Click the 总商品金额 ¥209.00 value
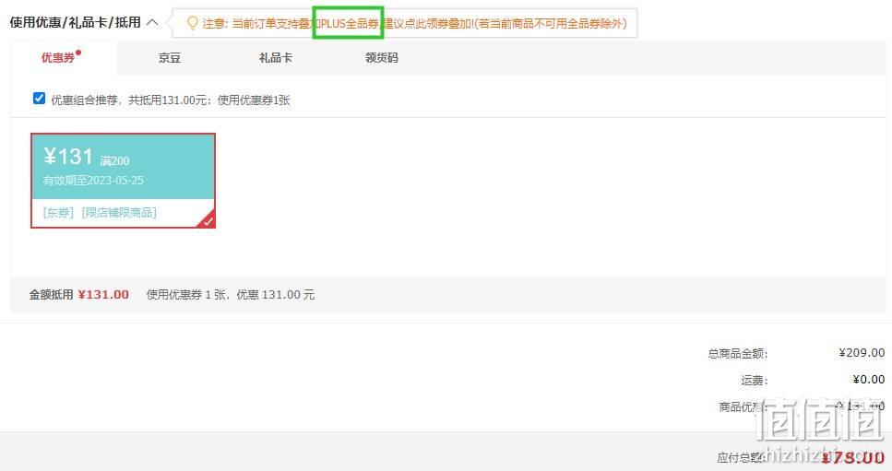 click(862, 353)
